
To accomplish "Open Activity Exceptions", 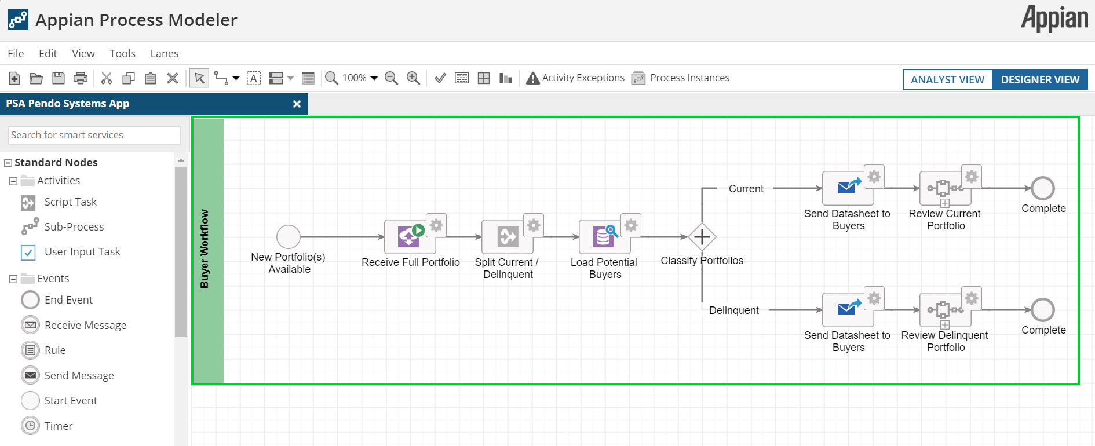I will coord(575,78).
